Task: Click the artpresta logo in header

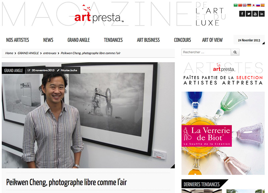Action: (99, 14)
